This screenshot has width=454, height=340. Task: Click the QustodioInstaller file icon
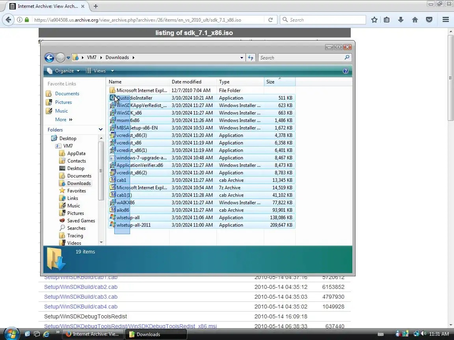112,98
